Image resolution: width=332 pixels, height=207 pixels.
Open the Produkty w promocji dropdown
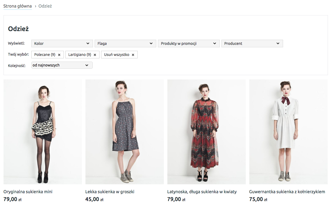[189, 44]
